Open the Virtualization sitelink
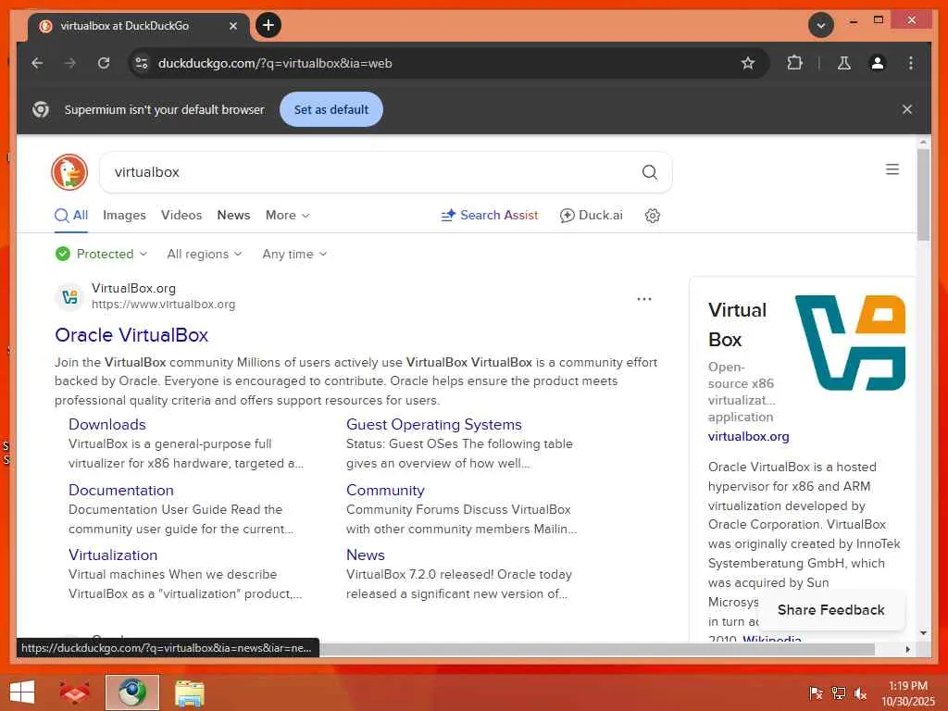 point(113,555)
